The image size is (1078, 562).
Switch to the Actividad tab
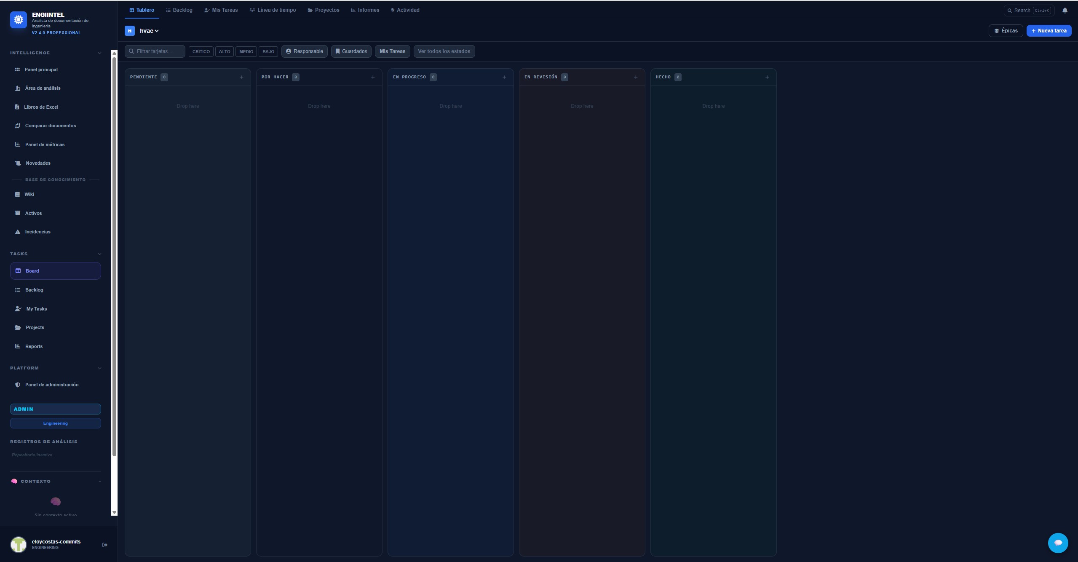tap(405, 10)
